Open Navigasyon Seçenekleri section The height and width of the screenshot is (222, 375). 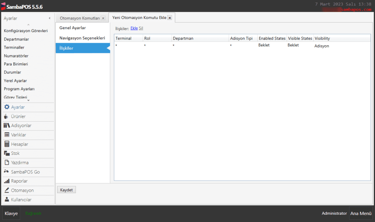tap(82, 38)
